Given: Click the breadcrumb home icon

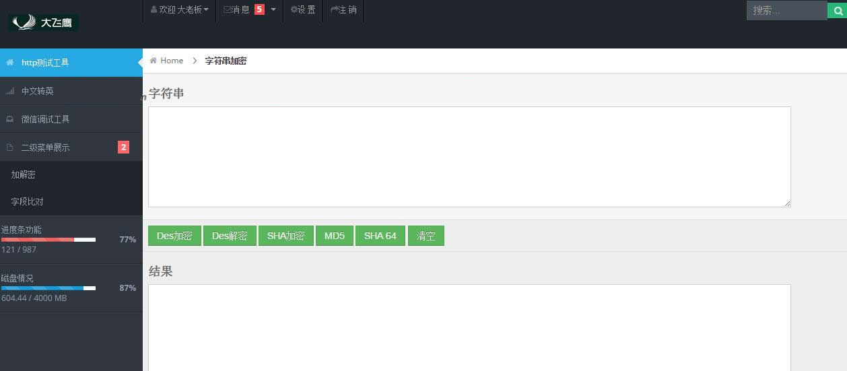Looking at the screenshot, I should [x=154, y=61].
